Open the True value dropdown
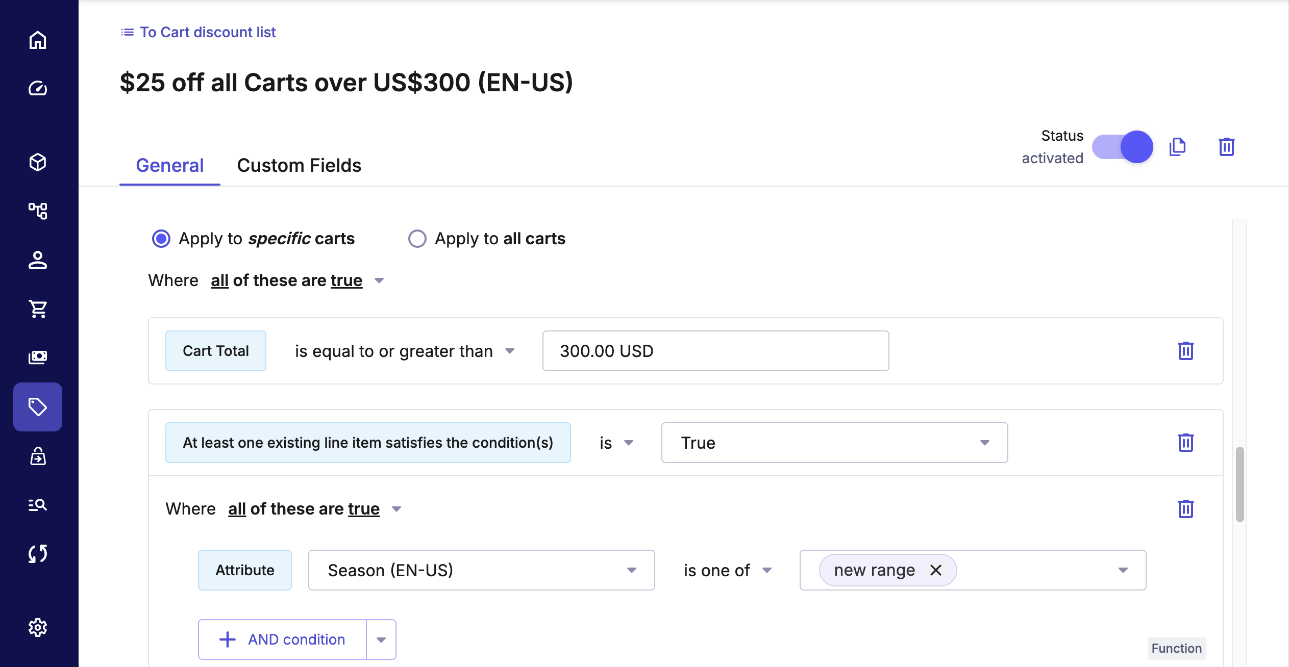Viewport: 1289px width, 667px height. coord(834,443)
